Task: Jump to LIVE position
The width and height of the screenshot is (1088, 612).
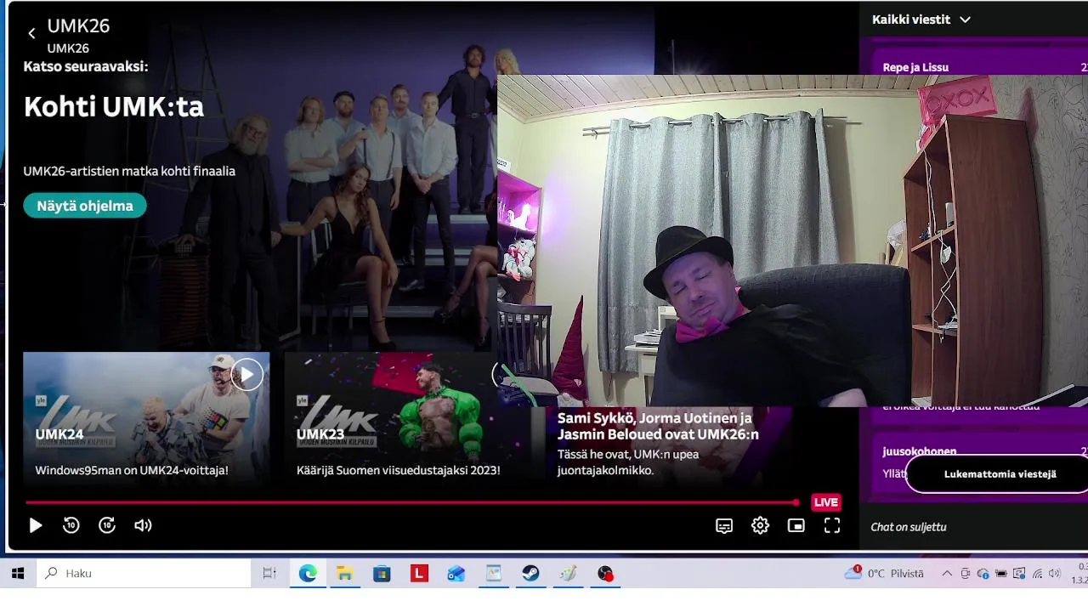Action: pos(826,502)
